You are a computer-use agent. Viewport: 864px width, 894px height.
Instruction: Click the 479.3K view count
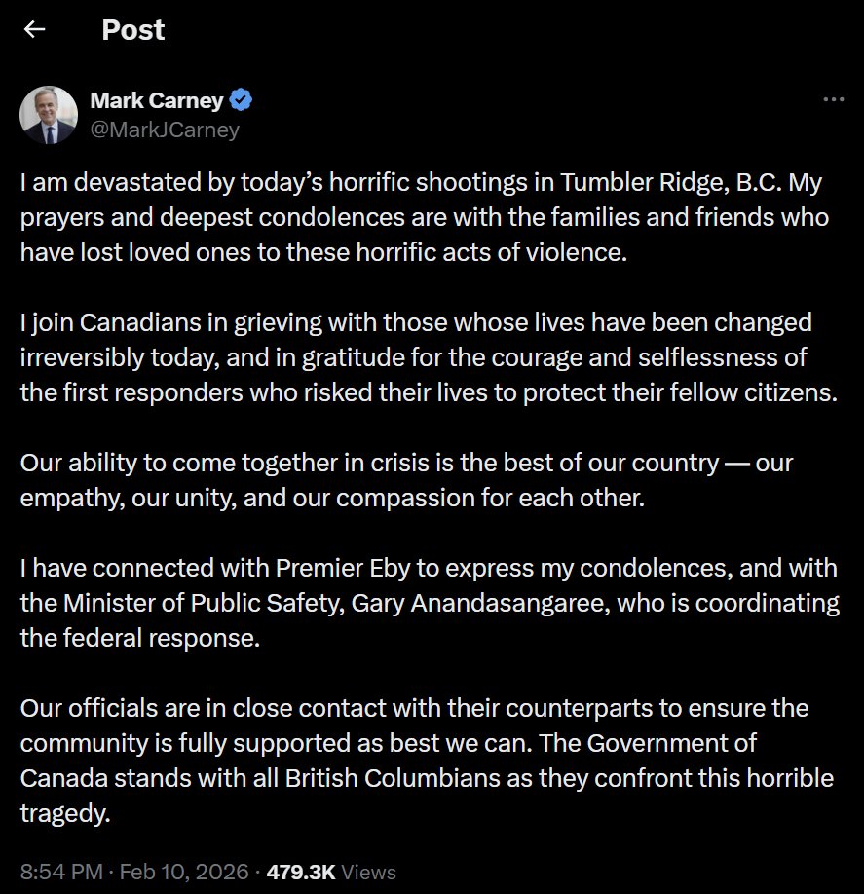298,872
